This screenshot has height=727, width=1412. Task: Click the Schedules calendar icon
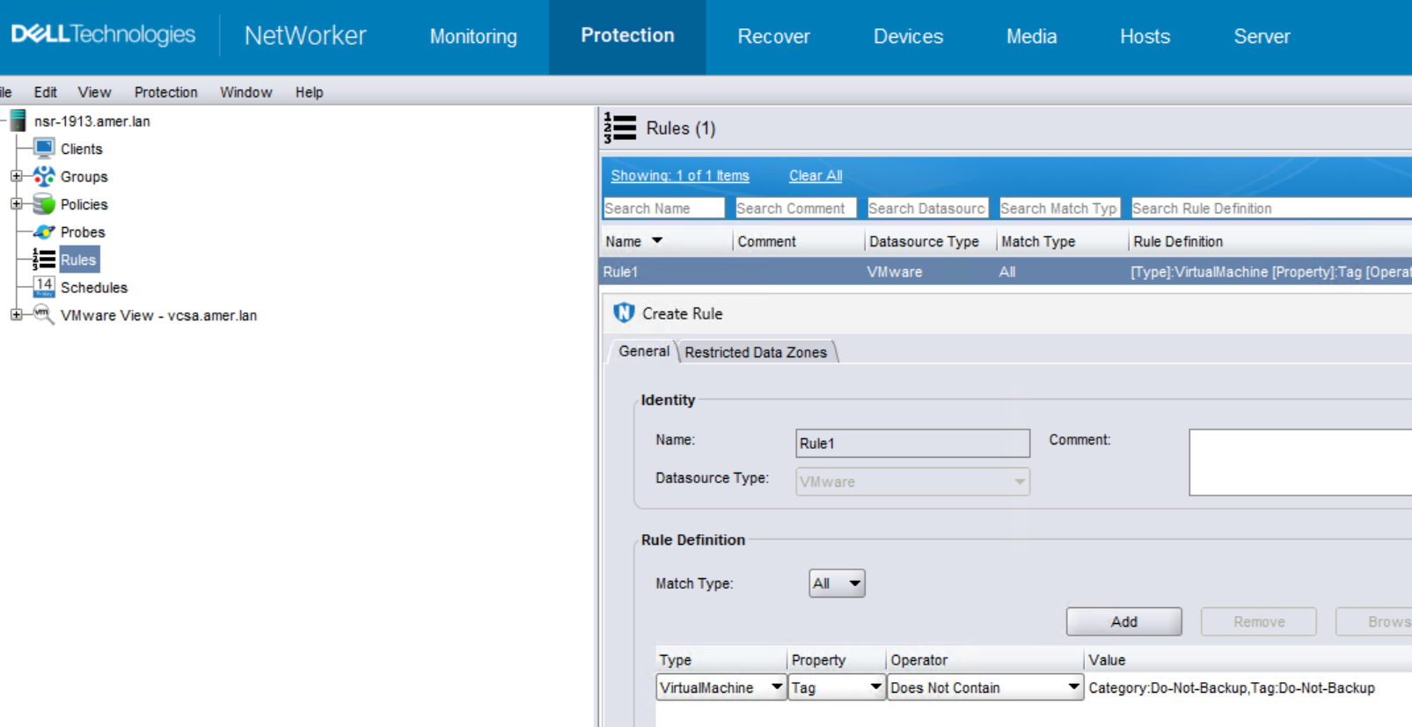[44, 287]
